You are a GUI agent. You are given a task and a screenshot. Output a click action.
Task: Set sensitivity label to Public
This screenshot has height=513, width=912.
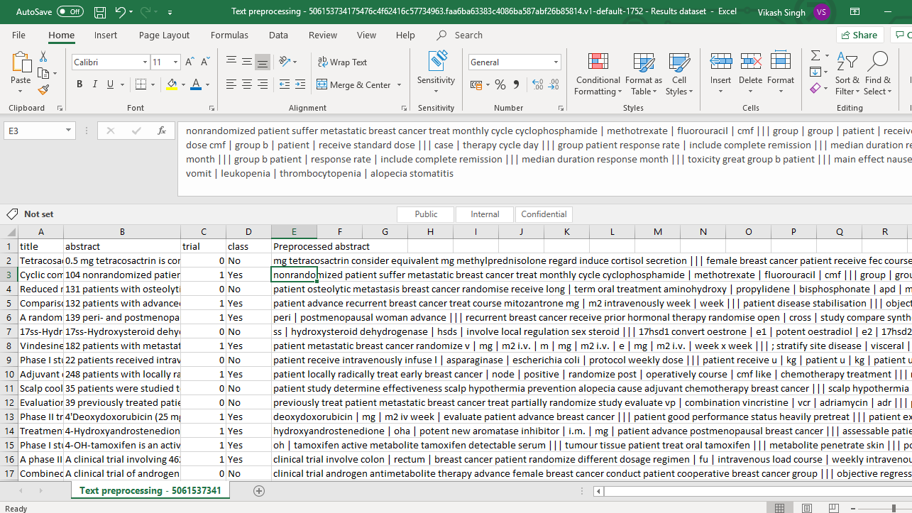[x=426, y=214]
